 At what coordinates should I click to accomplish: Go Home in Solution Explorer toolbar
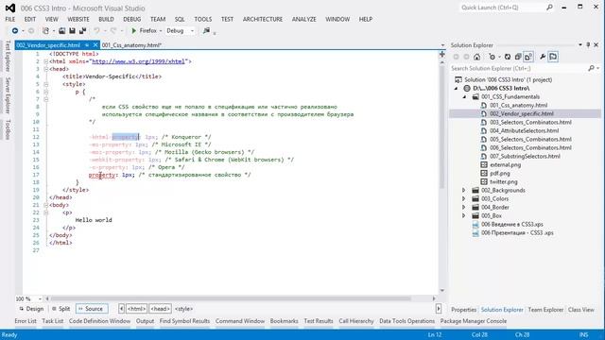click(476, 57)
